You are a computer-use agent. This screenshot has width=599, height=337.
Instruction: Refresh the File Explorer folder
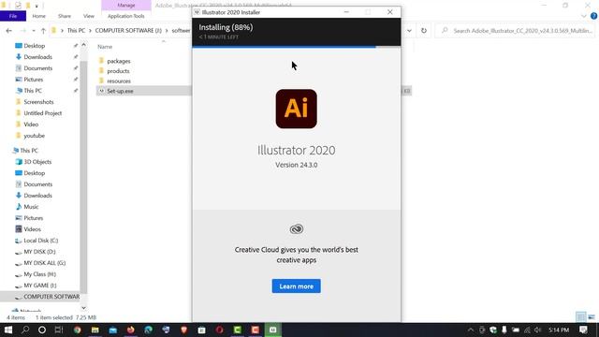coord(424,31)
